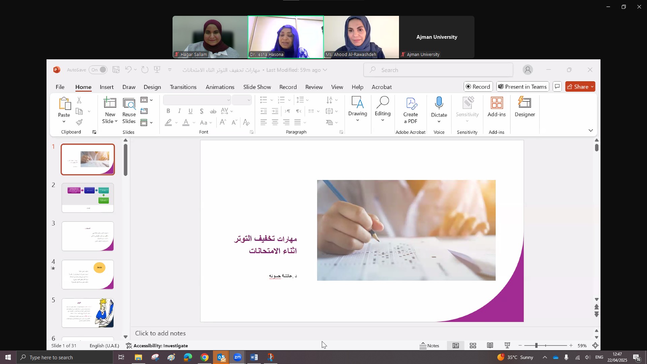The width and height of the screenshot is (647, 364).
Task: Select slide 3 thumbnail
Action: pyautogui.click(x=88, y=236)
